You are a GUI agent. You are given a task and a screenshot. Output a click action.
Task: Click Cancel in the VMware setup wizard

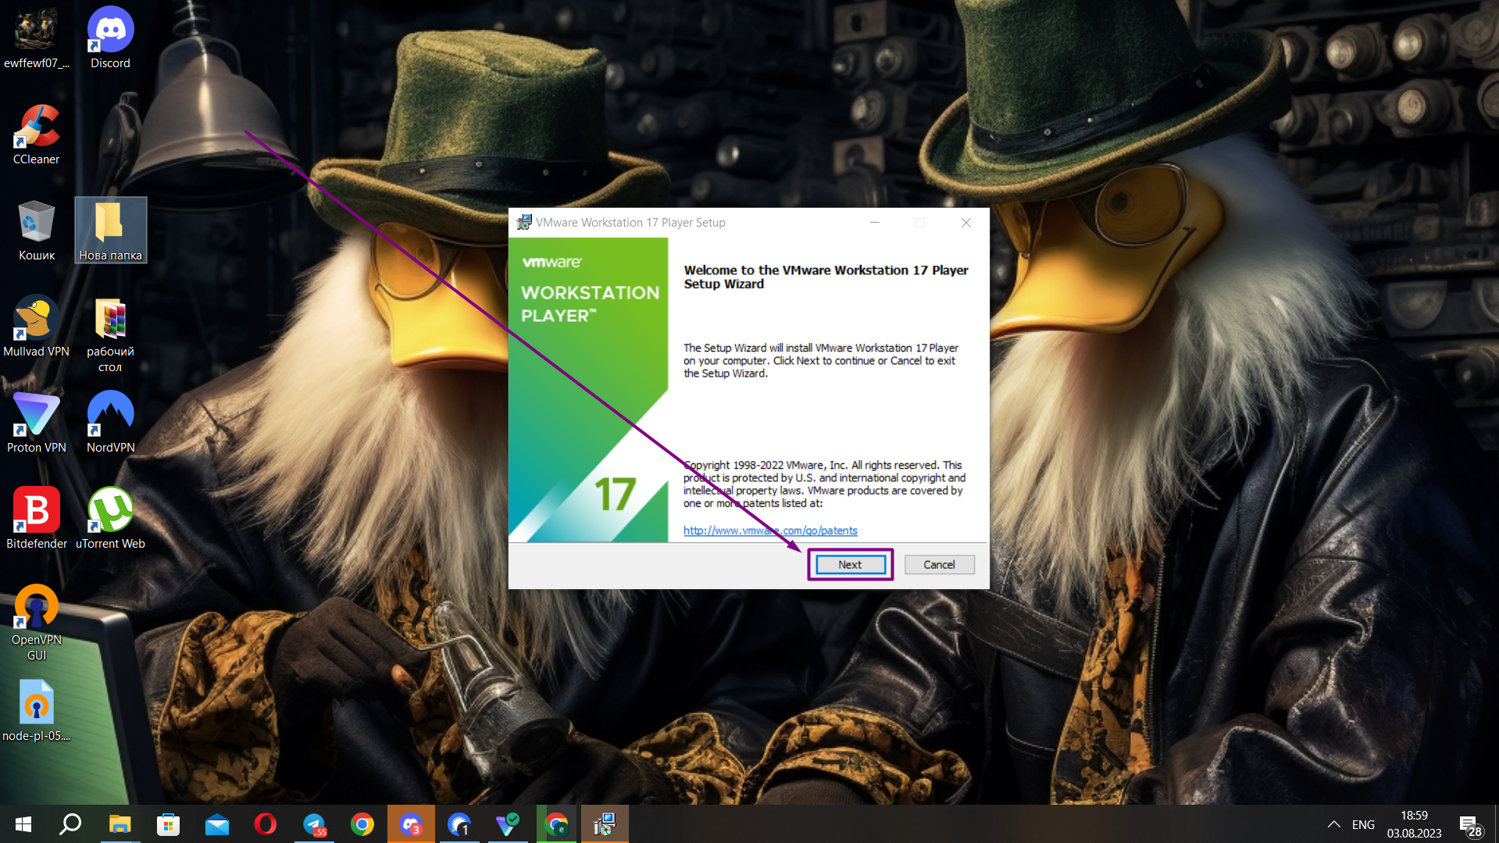(939, 564)
